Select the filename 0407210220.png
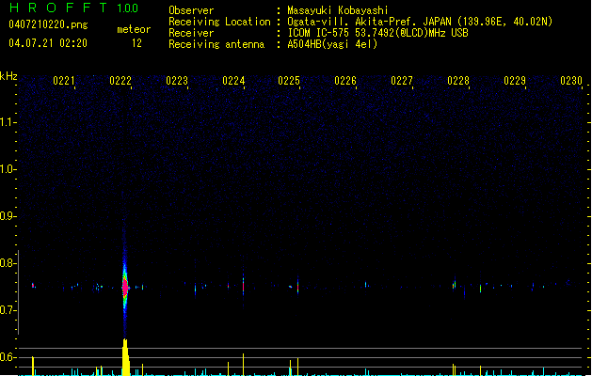Screen dimensions: 592x376 pyautogui.click(x=48, y=25)
